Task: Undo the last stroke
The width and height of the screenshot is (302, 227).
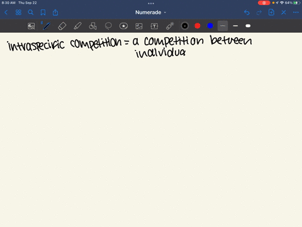Action: [247, 13]
